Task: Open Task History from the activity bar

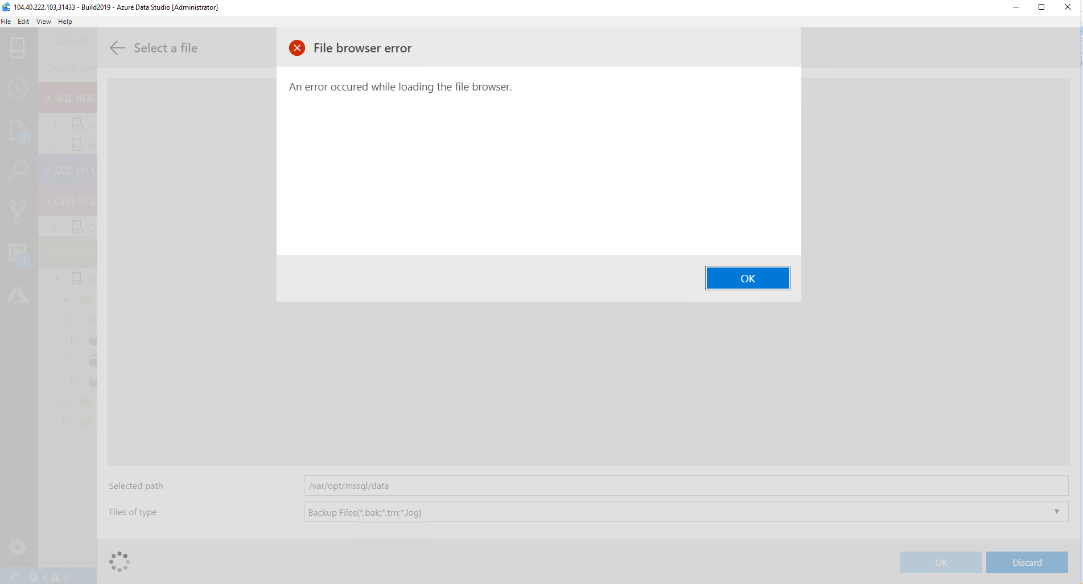Action: (x=18, y=89)
